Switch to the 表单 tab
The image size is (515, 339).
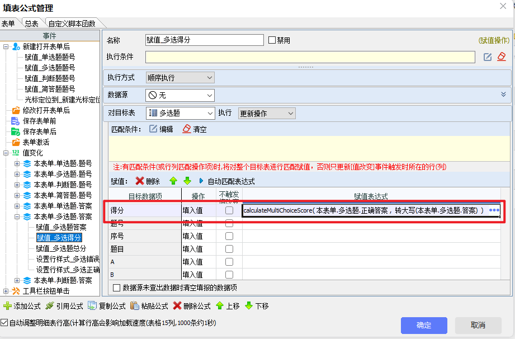tap(9, 23)
